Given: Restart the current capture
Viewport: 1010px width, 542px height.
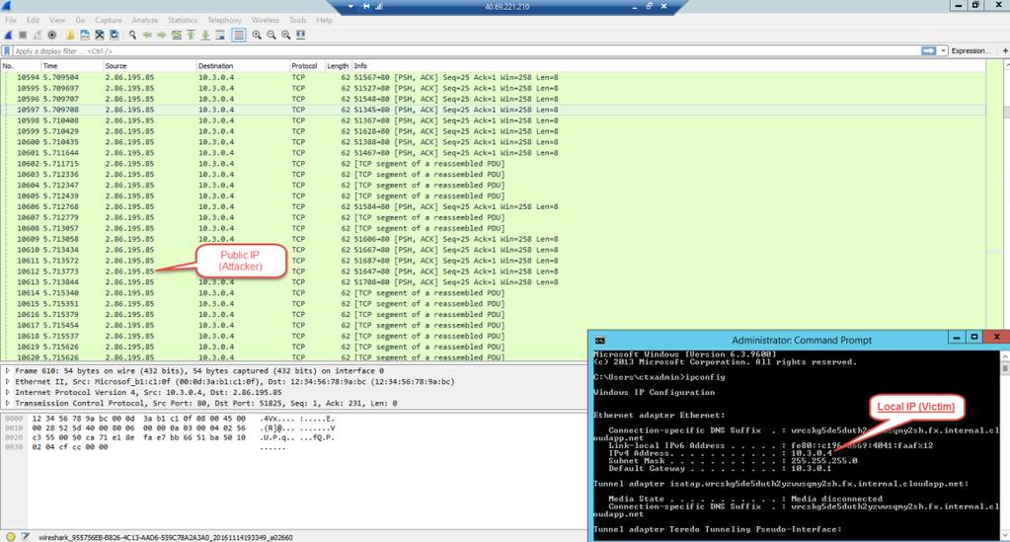Looking at the screenshot, I should [x=38, y=35].
